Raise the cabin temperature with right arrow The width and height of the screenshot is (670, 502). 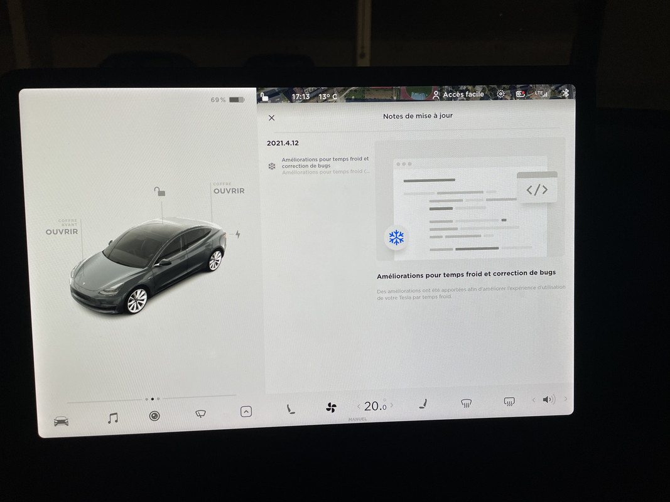(x=391, y=405)
